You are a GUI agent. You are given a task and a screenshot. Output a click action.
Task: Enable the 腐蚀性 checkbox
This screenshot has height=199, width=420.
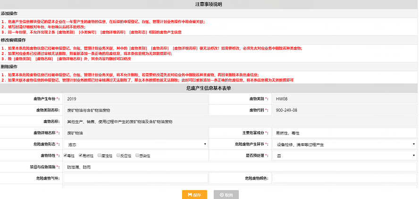(x=100, y=155)
